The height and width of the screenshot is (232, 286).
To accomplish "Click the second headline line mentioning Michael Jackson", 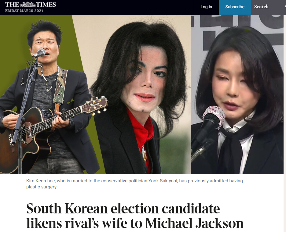I will click(135, 223).
